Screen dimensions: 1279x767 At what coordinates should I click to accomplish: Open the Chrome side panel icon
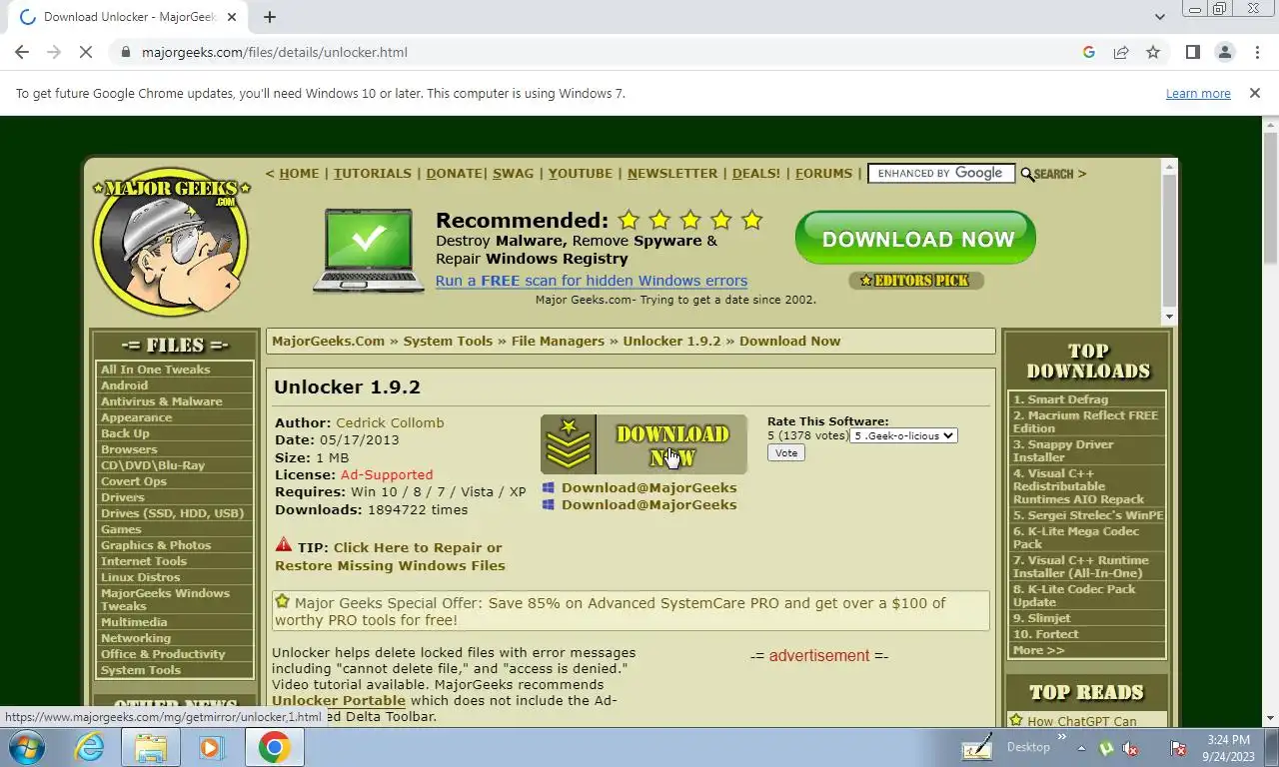[x=1192, y=52]
